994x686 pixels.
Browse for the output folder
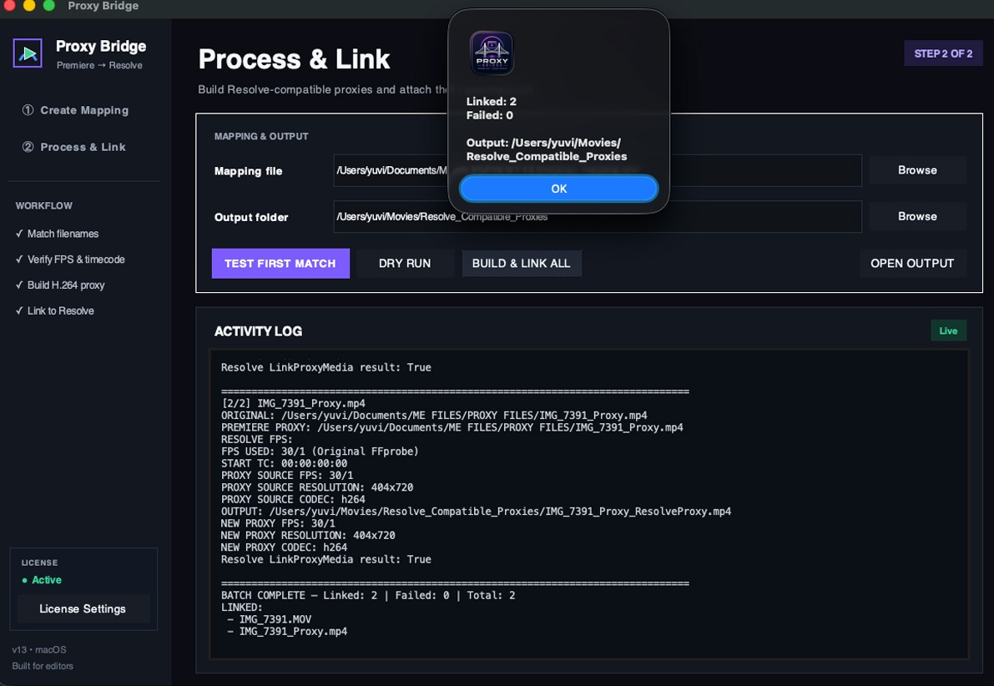917,216
